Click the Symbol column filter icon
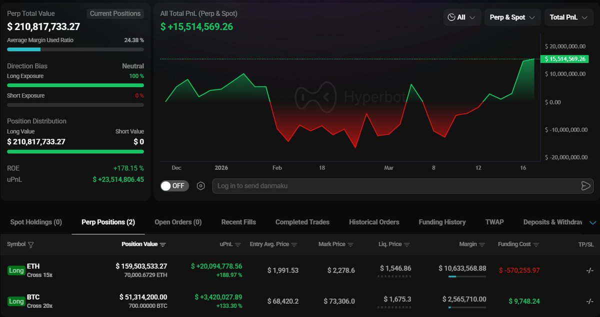 coord(31,245)
